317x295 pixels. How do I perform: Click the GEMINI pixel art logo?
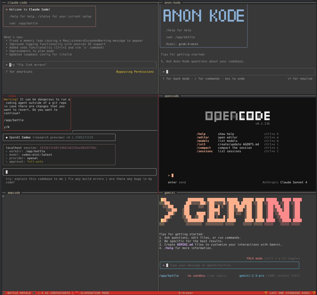coord(231,211)
